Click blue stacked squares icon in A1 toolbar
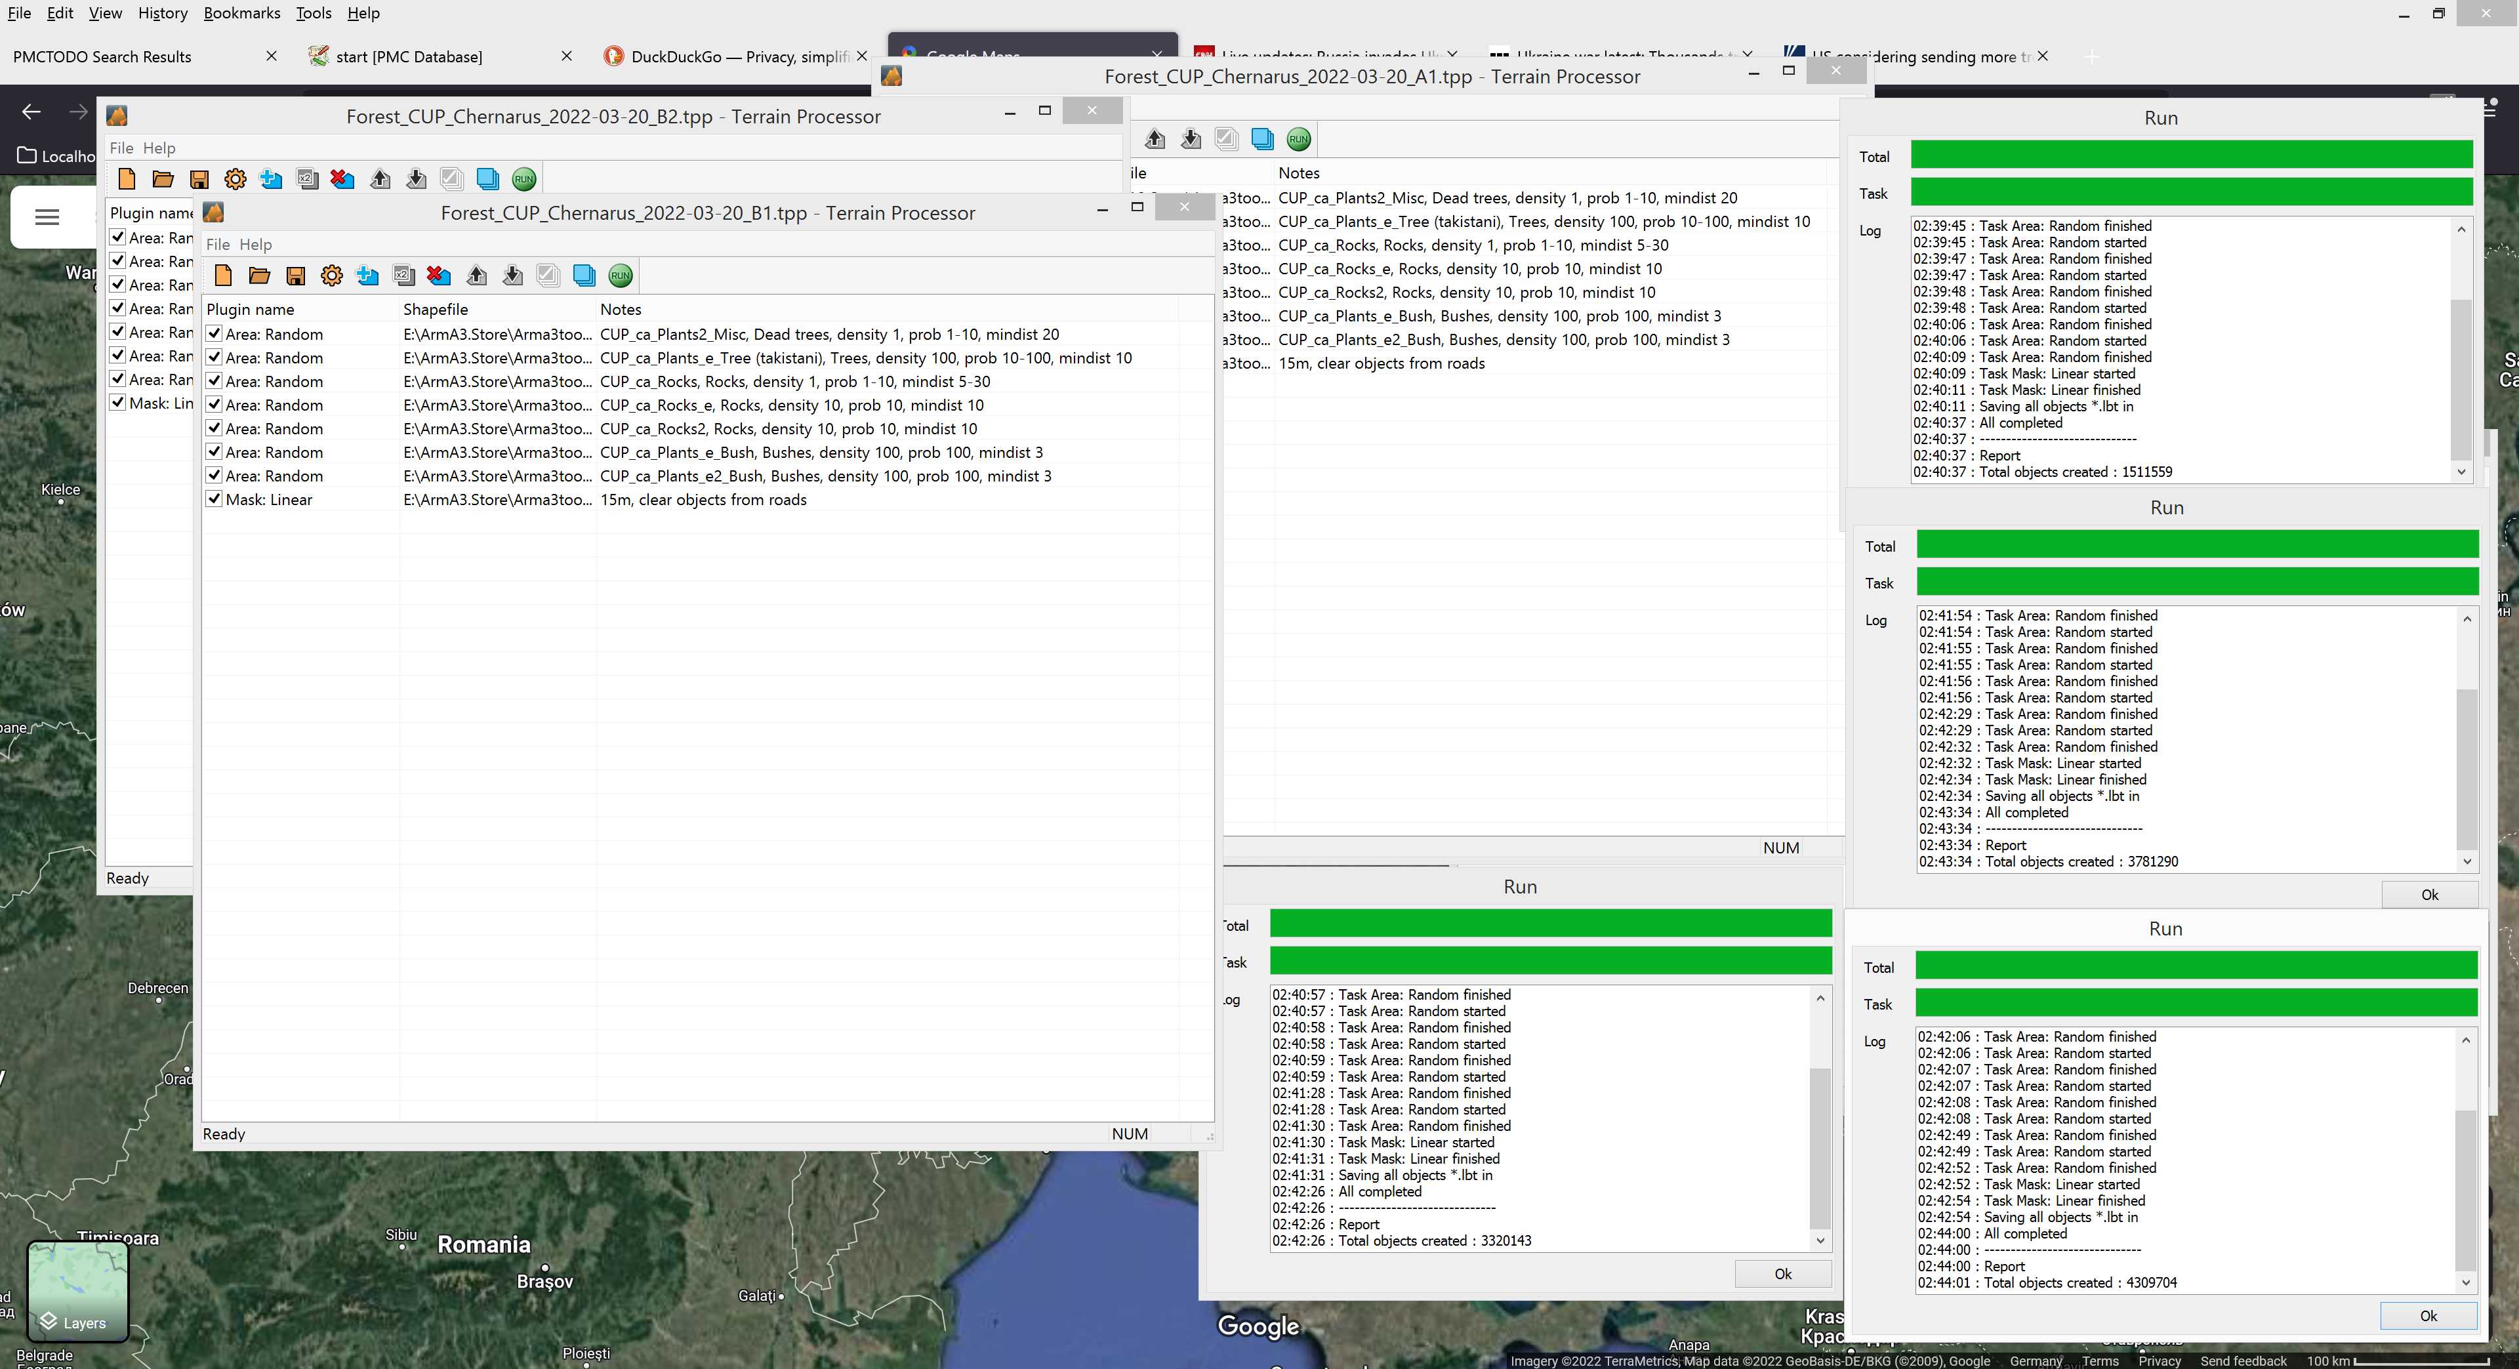Screen dimensions: 2519x1369 [1262, 139]
